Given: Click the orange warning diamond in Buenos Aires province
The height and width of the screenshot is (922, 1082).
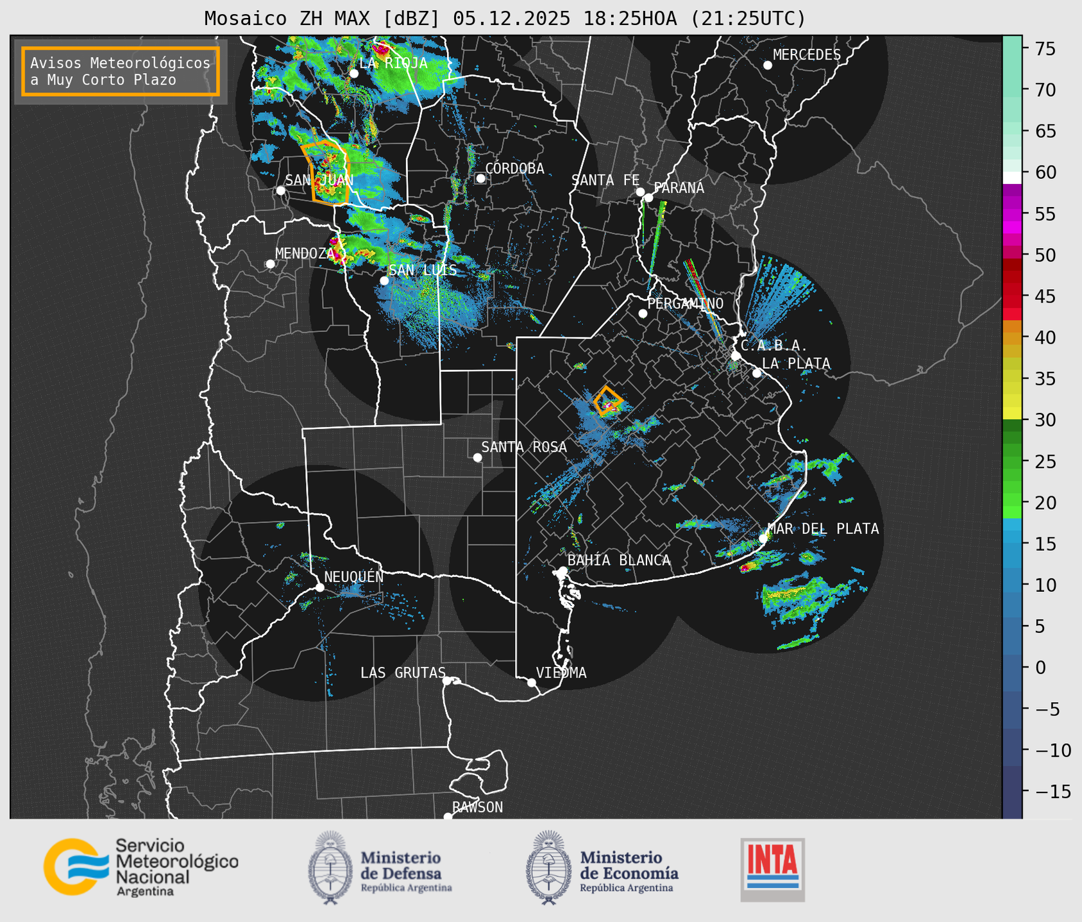Looking at the screenshot, I should 607,401.
